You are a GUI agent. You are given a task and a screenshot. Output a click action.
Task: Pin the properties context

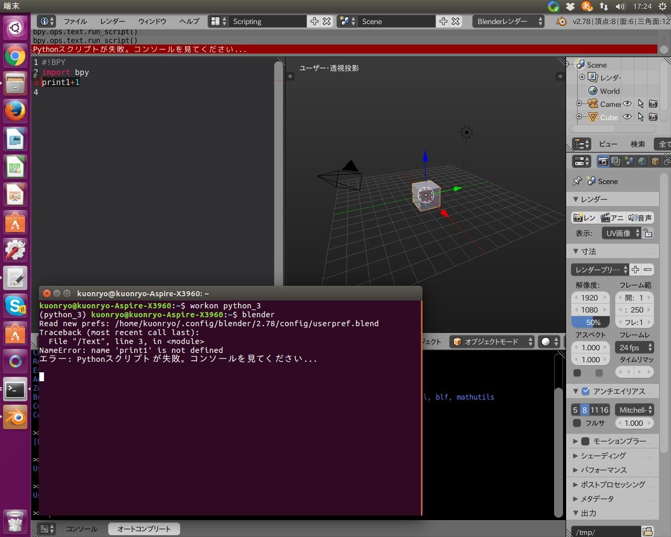[577, 181]
